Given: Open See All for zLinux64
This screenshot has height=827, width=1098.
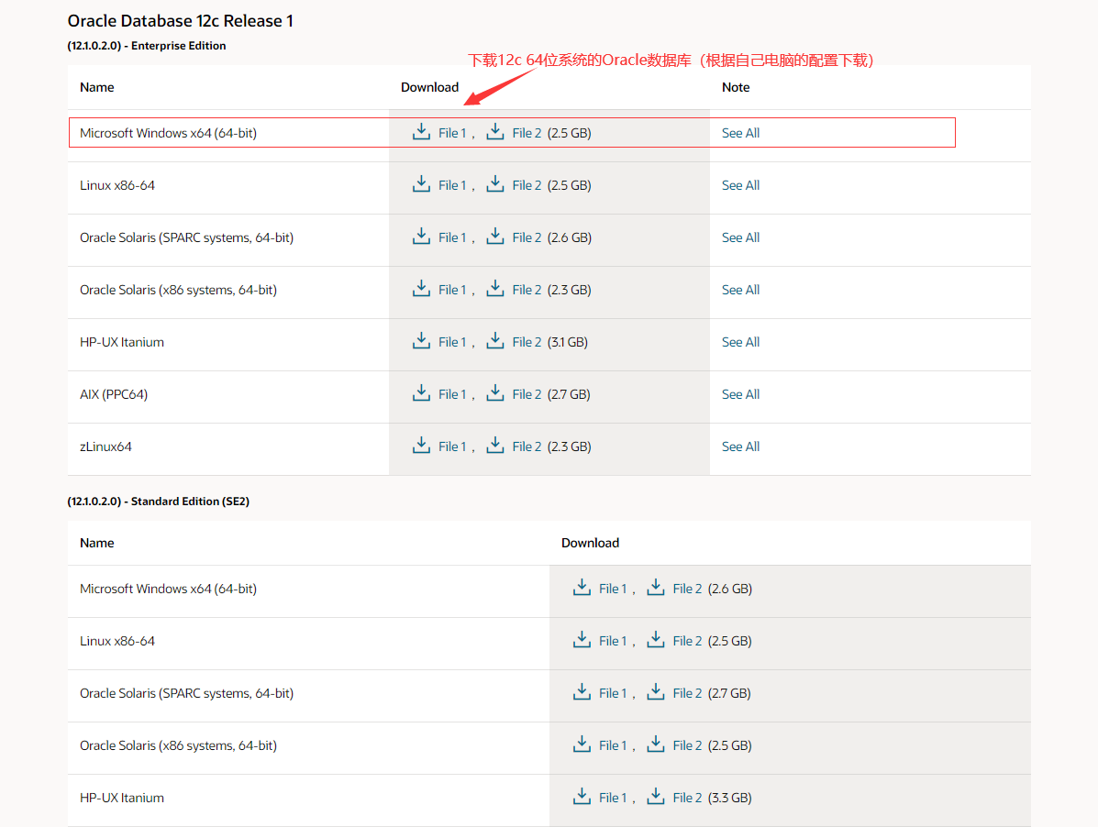Looking at the screenshot, I should tap(740, 447).
